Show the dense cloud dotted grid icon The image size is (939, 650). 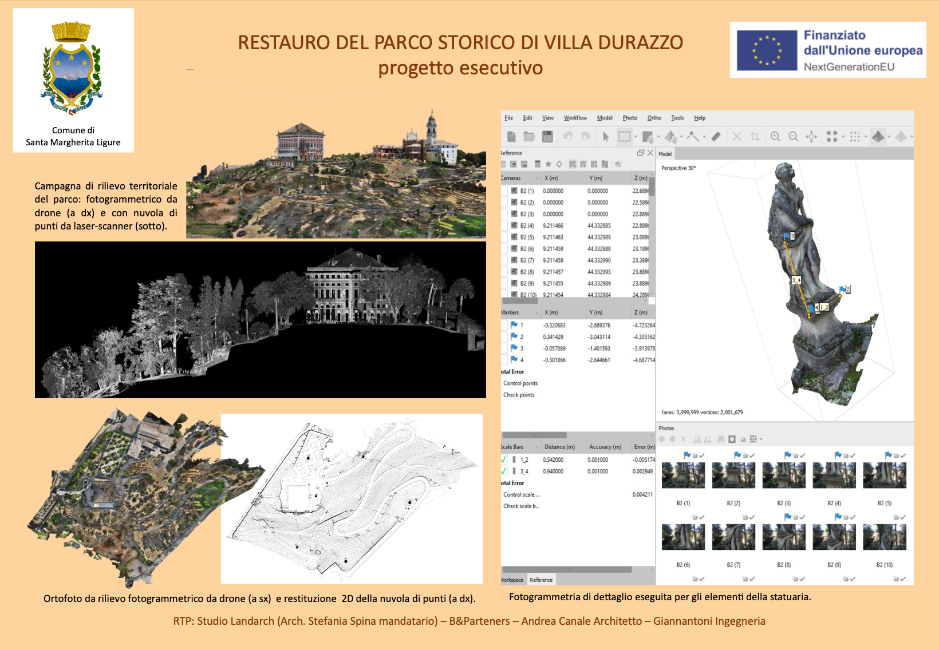[855, 136]
